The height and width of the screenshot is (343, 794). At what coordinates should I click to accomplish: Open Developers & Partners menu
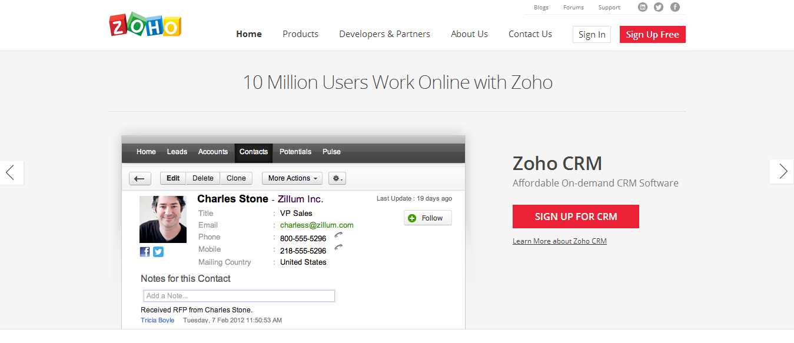(x=384, y=34)
